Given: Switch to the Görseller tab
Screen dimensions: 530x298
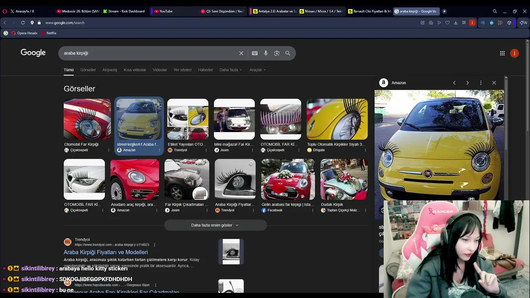Looking at the screenshot, I should pos(88,70).
